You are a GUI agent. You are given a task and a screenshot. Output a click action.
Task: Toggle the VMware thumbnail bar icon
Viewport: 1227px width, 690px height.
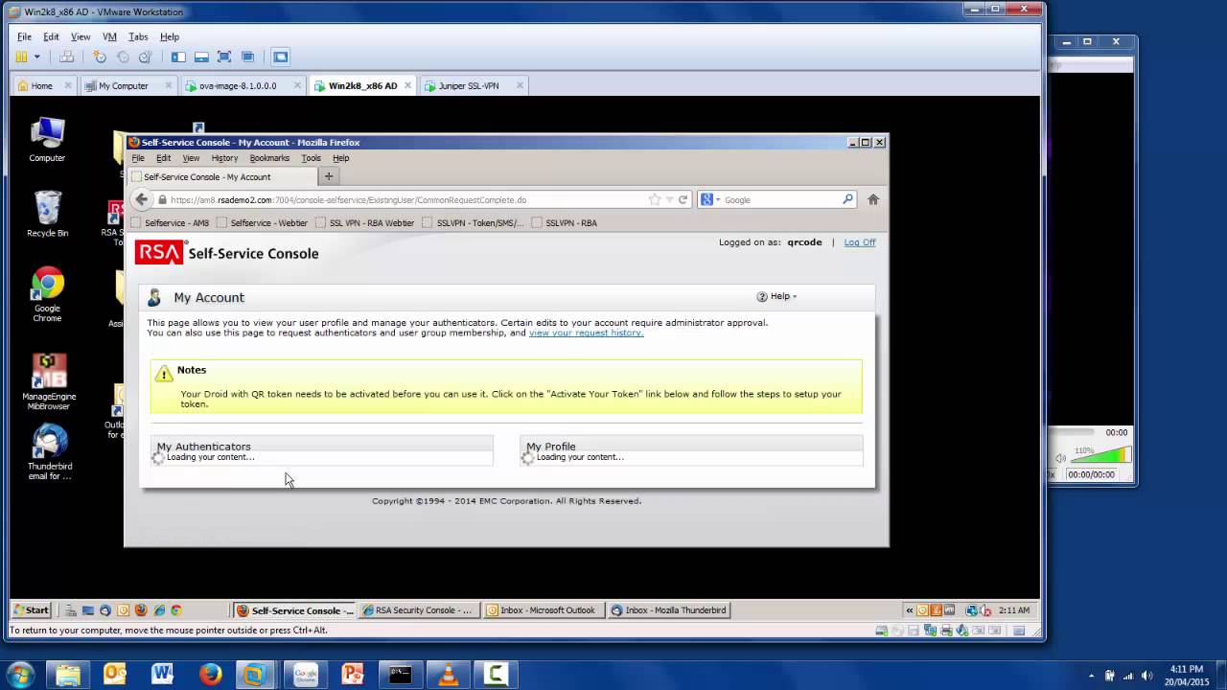[201, 57]
